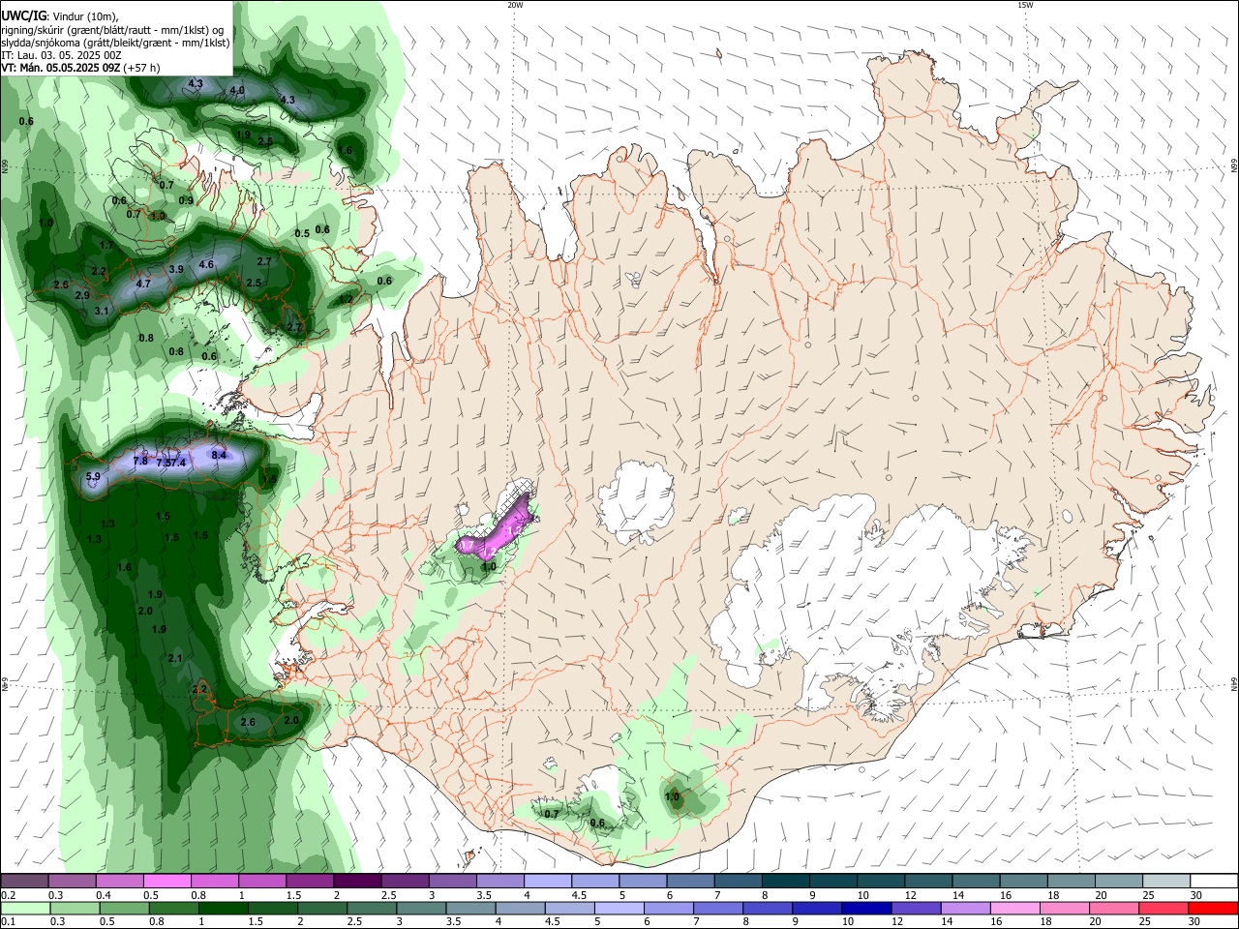Click the '3.1' precipitation value on the map

[x=102, y=311]
